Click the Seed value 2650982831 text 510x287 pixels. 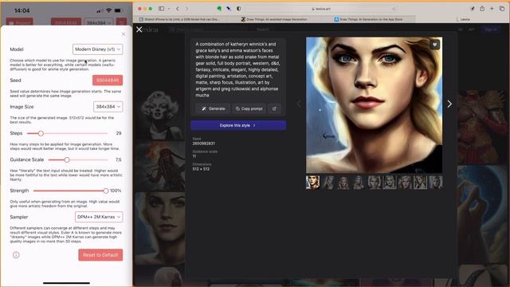tap(204, 143)
